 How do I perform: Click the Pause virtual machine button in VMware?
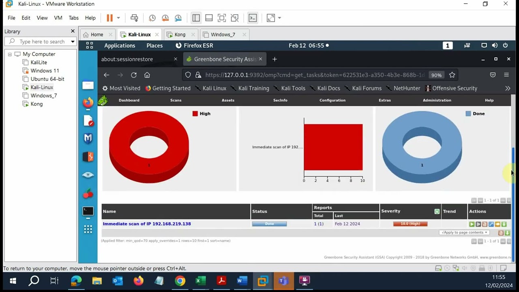click(x=109, y=18)
